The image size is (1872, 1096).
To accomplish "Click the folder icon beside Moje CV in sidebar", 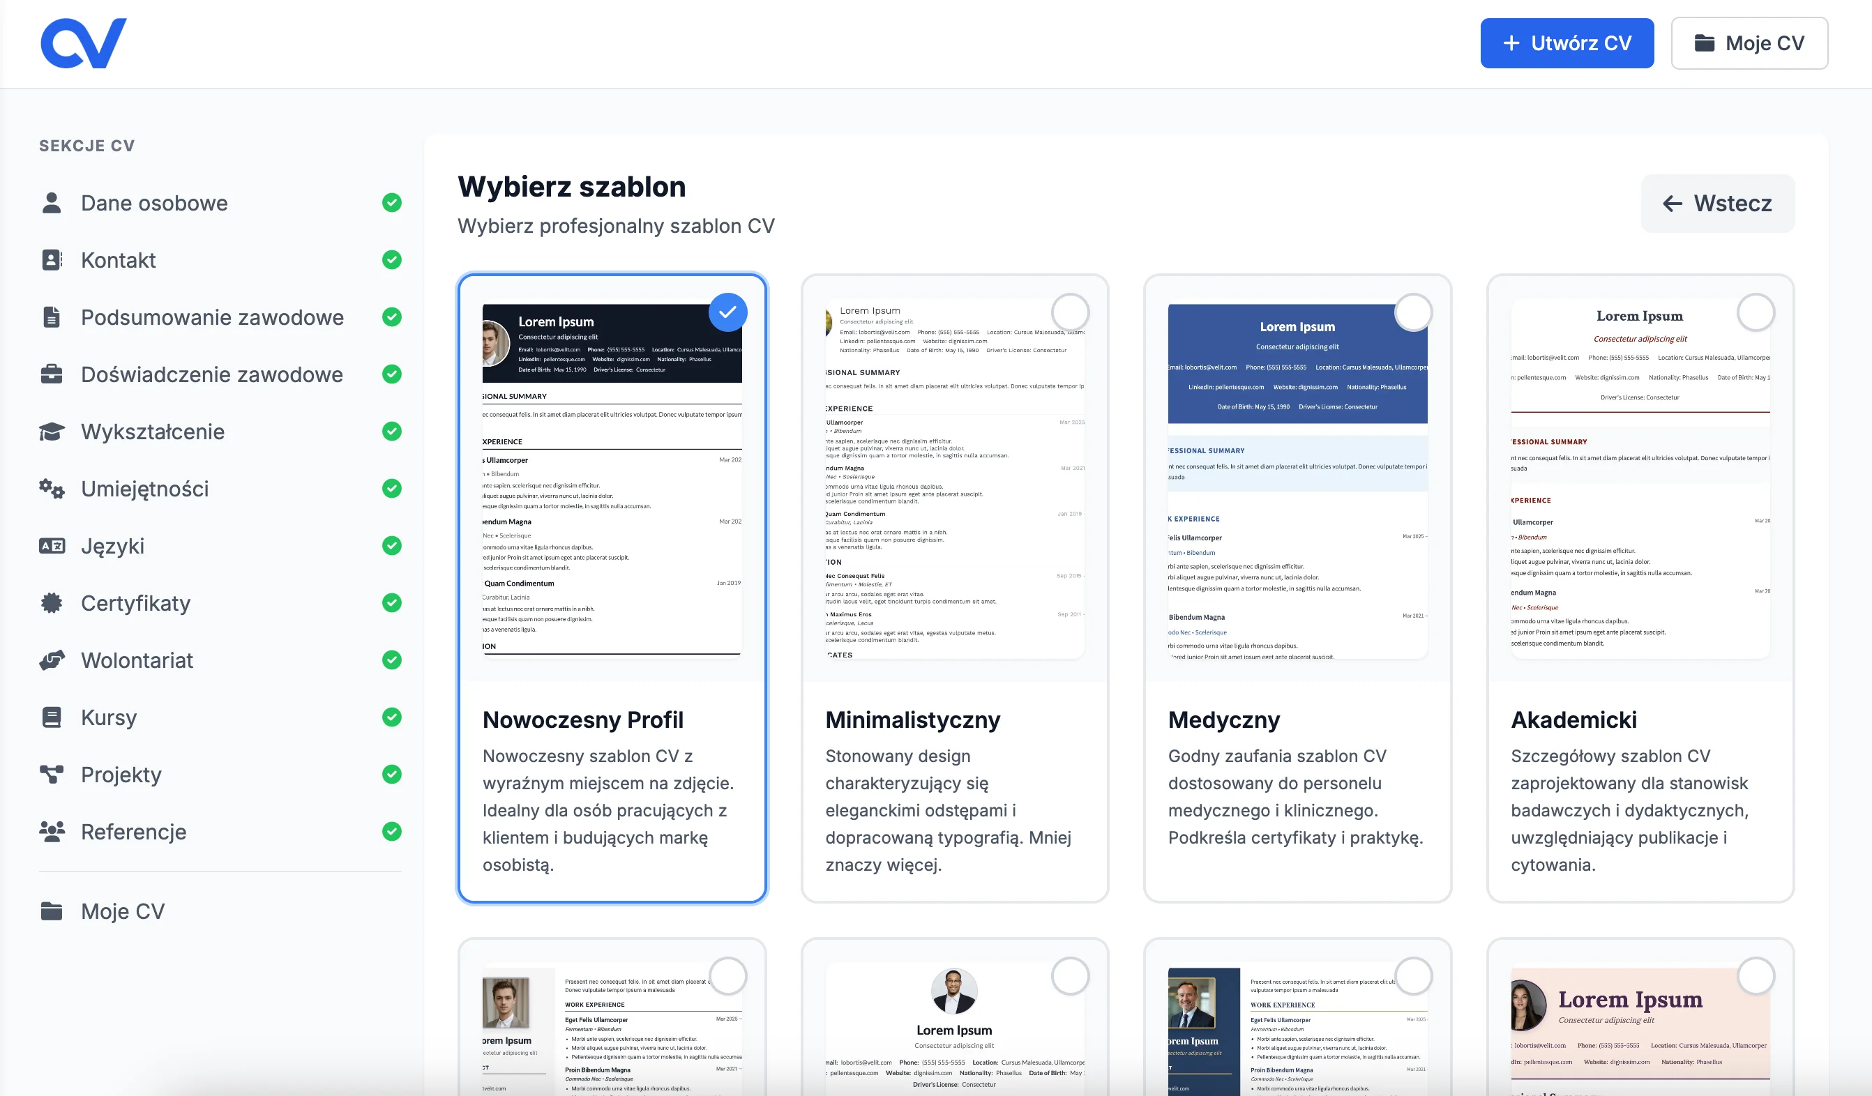I will (x=51, y=911).
